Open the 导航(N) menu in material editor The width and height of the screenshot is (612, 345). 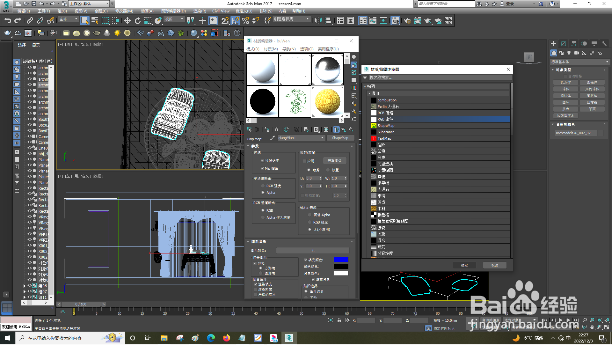coord(289,49)
